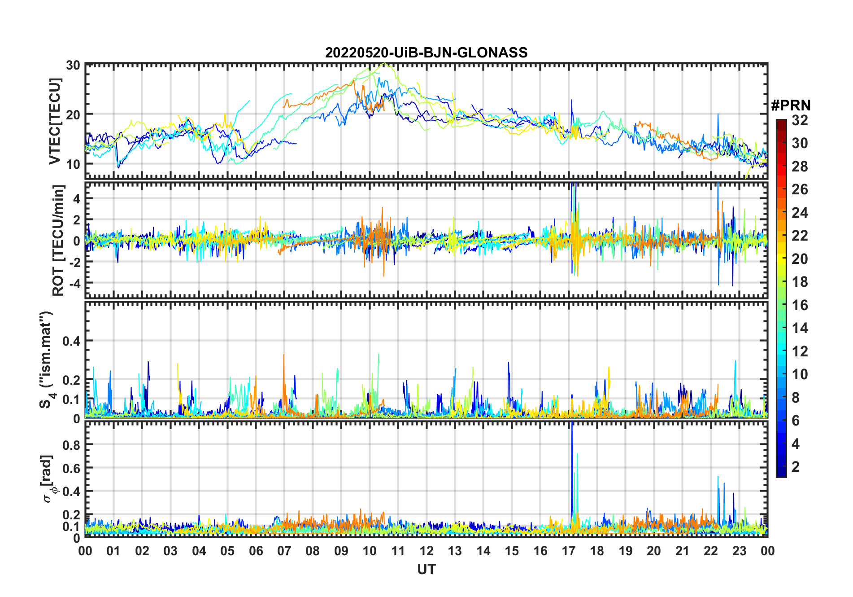853x597 pixels.
Task: Click the 17 hour tick on UT axis
Action: pyautogui.click(x=569, y=551)
